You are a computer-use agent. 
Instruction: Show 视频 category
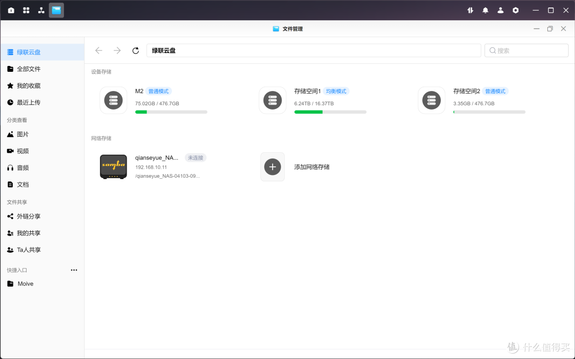coord(42,151)
